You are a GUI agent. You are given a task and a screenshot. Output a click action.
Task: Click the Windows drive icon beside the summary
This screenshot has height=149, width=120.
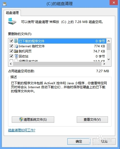point(12,21)
